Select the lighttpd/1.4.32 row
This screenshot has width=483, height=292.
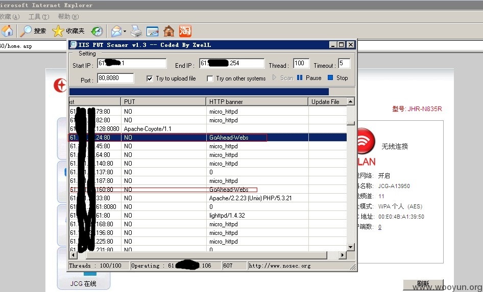pos(208,216)
